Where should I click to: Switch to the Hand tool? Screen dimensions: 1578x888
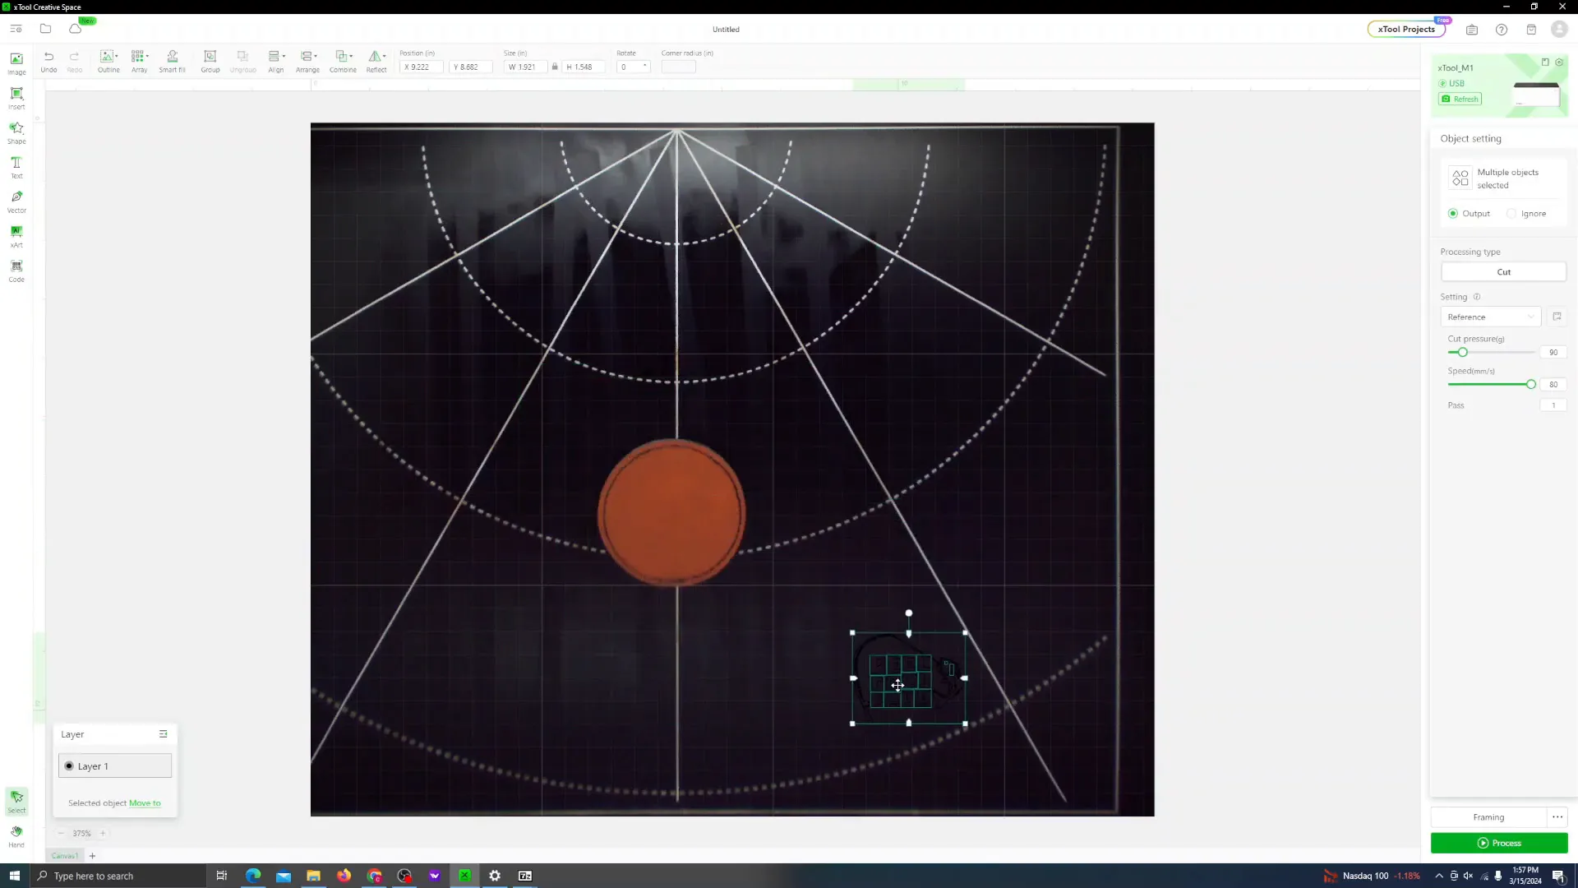(16, 835)
